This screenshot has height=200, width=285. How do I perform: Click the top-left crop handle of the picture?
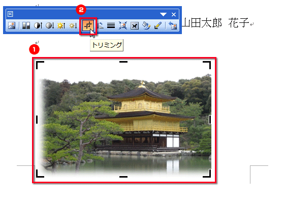(x=40, y=65)
